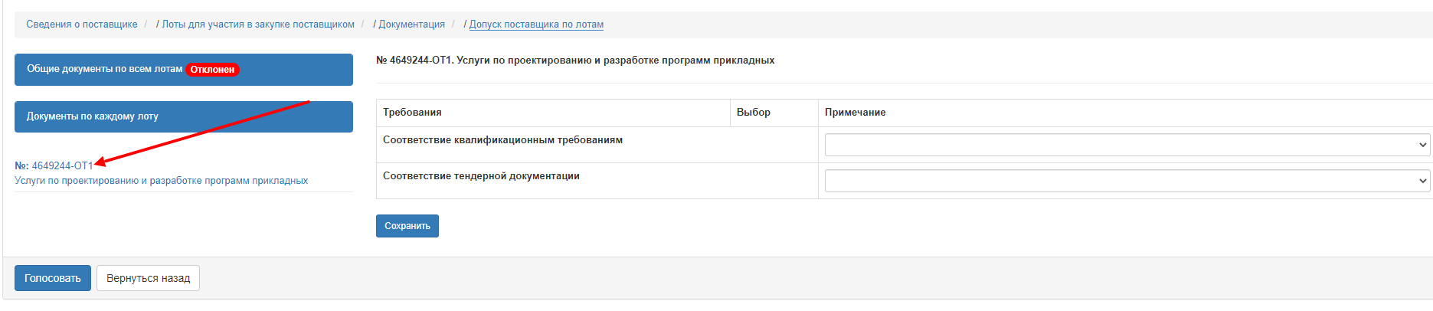Open lot number 4649244-ОТ1 link
The height and width of the screenshot is (311, 1433).
click(54, 165)
